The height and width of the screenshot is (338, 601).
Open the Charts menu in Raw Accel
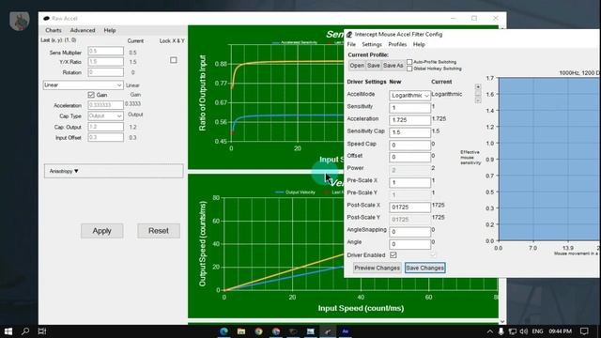[54, 30]
